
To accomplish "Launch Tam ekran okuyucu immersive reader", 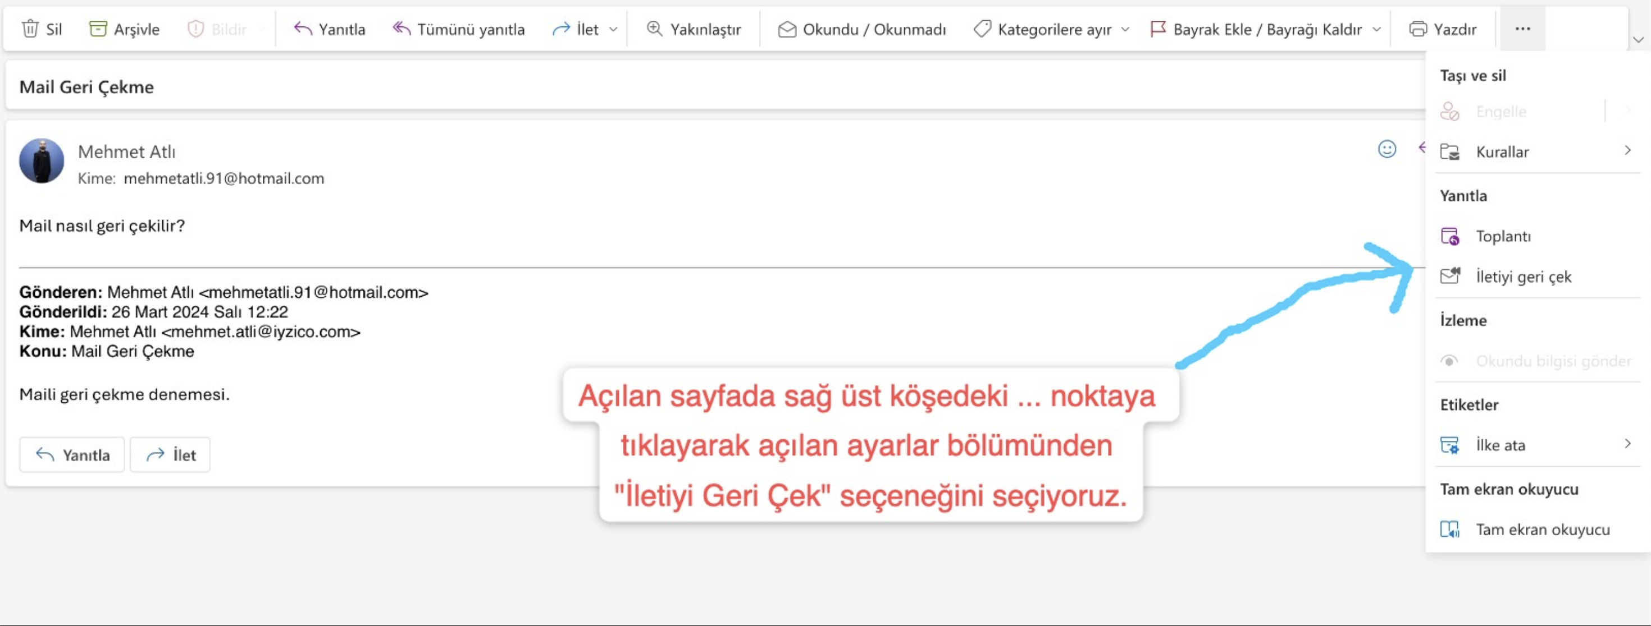I will [x=1542, y=530].
